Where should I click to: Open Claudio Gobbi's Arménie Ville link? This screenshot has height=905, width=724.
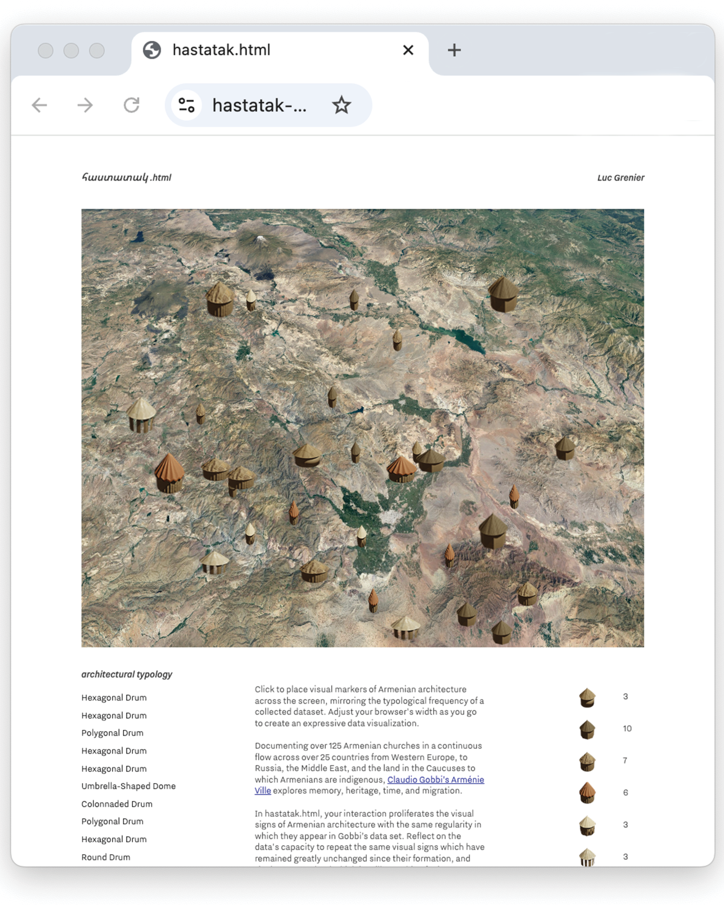pyautogui.click(x=435, y=780)
